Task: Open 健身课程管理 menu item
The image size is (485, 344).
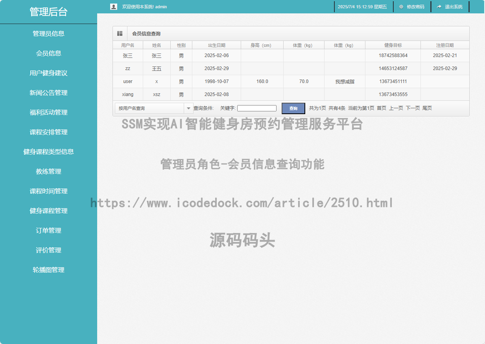Action: 48,211
